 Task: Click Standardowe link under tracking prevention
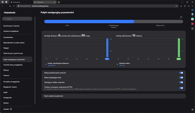click(52, 65)
